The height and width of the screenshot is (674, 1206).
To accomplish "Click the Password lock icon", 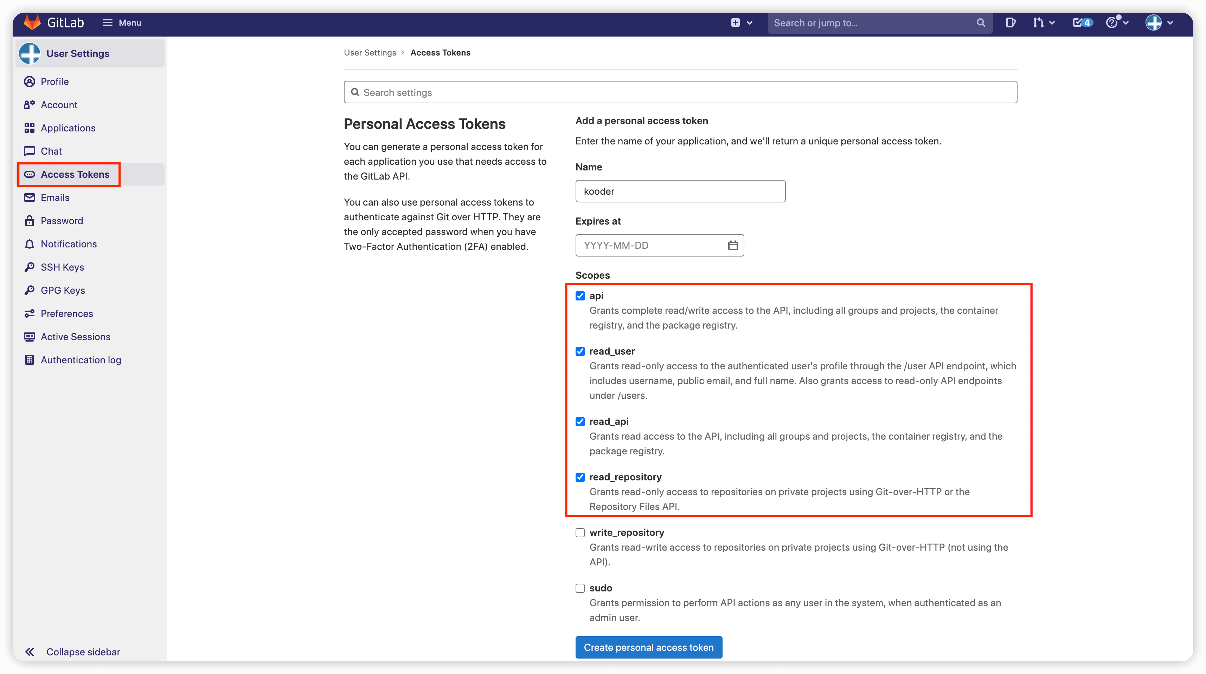I will [30, 220].
